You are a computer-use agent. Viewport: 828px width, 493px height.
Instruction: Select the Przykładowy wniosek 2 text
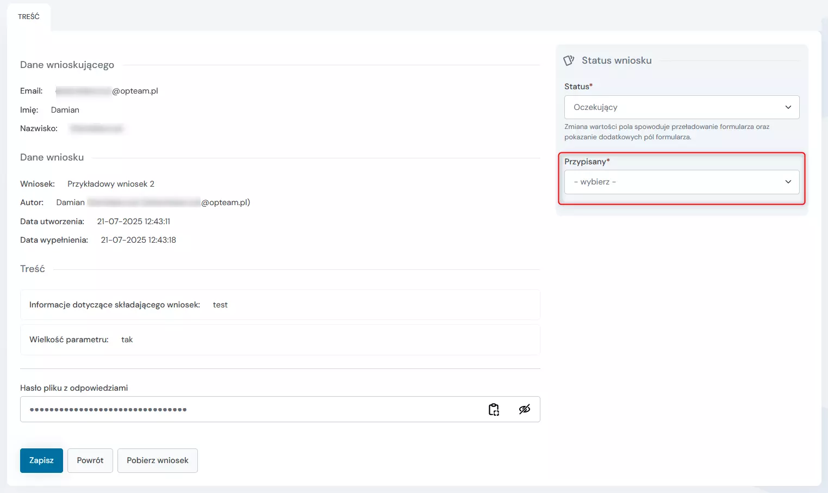[x=111, y=184]
